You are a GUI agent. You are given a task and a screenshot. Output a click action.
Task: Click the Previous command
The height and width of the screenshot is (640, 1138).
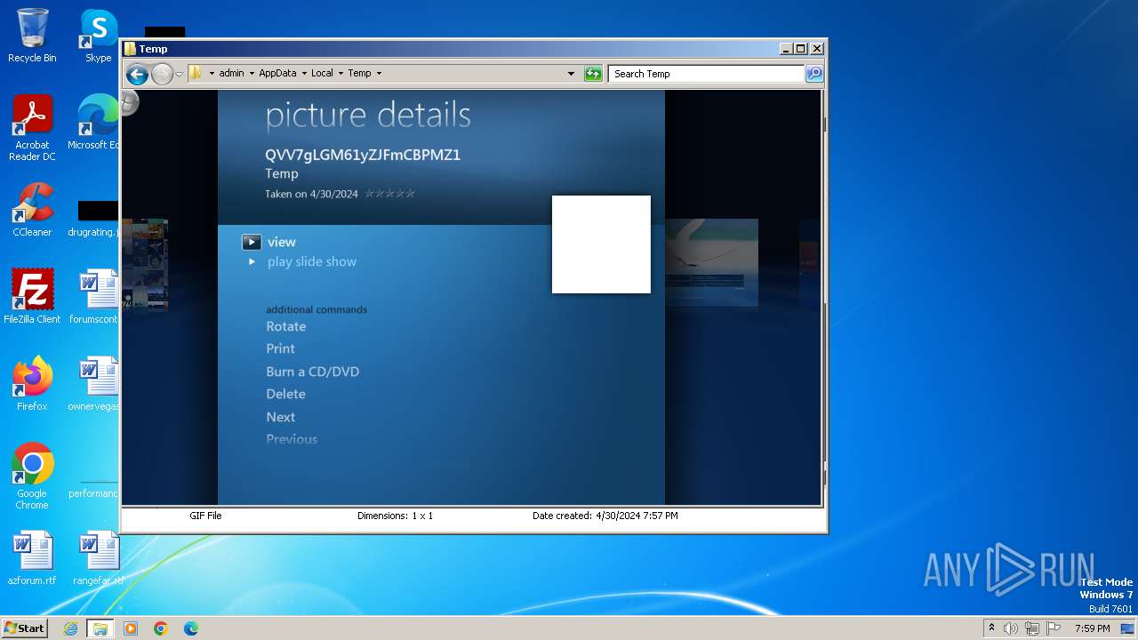click(x=292, y=439)
